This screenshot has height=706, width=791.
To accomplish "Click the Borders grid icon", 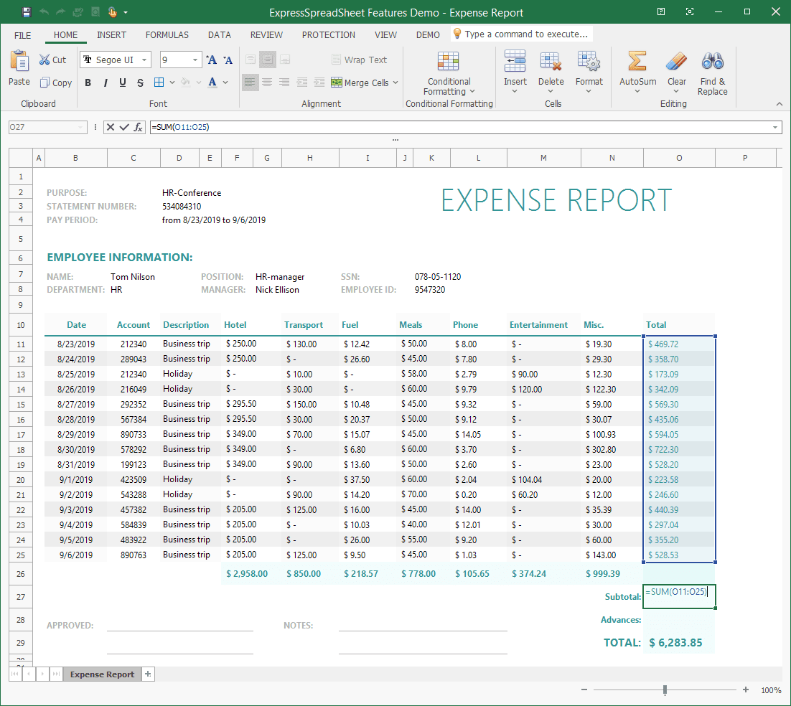I will click(159, 83).
